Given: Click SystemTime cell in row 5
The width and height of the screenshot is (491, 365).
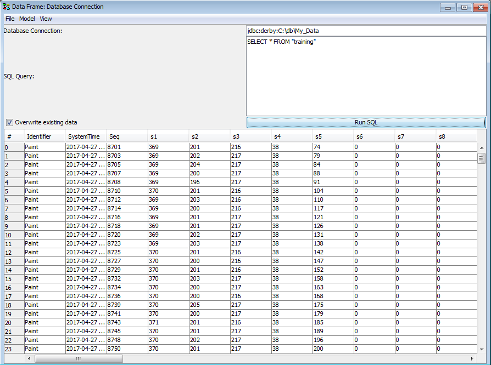Looking at the screenshot, I should [x=86, y=191].
